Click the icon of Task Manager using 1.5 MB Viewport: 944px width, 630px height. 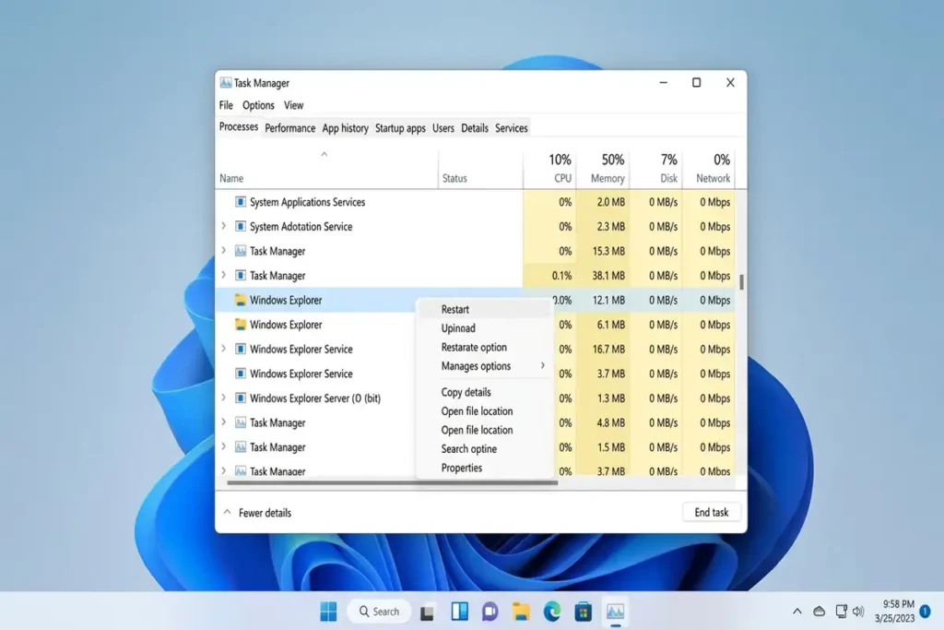point(241,446)
